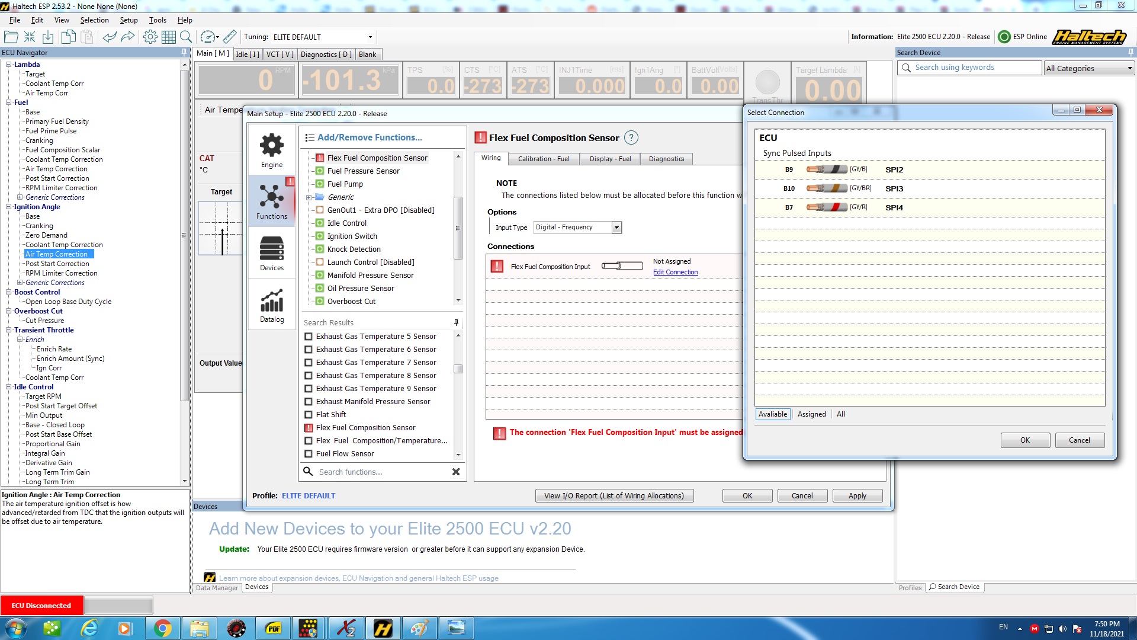Clear the function search with the X icon
The height and width of the screenshot is (640, 1137).
(x=456, y=472)
